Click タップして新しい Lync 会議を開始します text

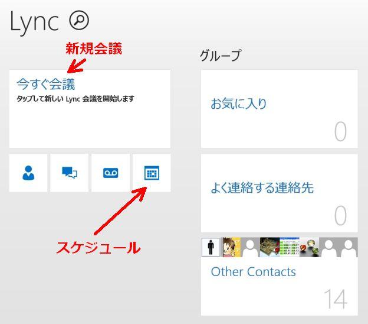click(x=75, y=99)
